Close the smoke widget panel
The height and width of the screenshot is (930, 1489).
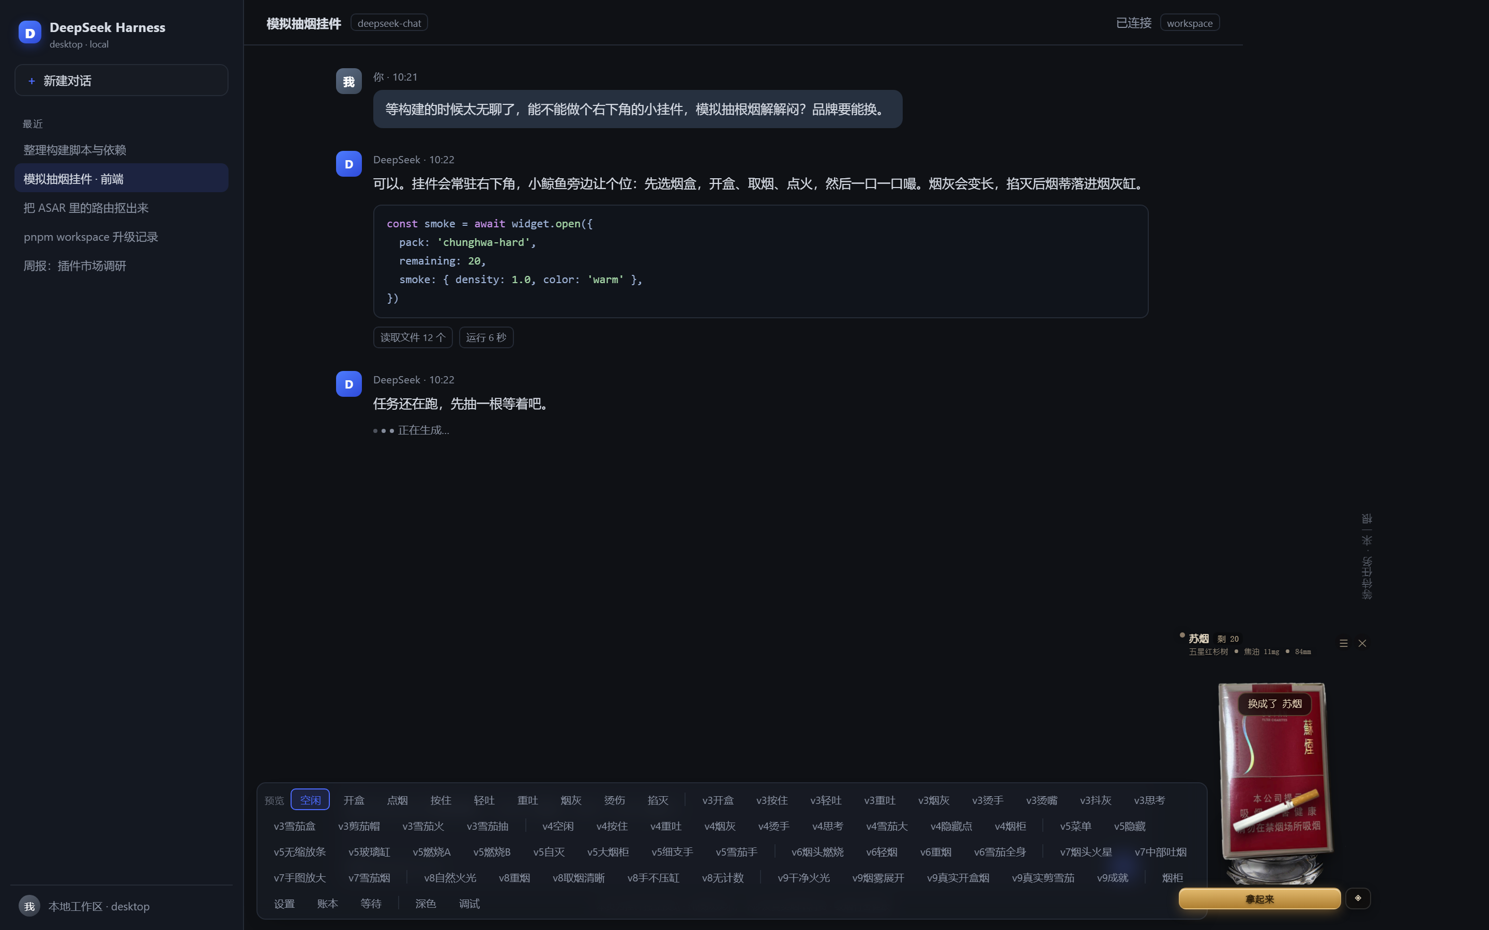[1362, 643]
